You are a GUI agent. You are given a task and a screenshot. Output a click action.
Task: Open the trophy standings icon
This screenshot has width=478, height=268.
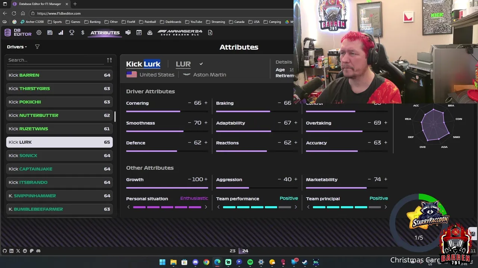[72, 33]
